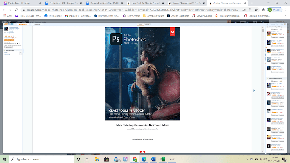The image size is (290, 163).
Task: Go to next page of Customers Also Bought
Action: pyautogui.click(x=281, y=81)
